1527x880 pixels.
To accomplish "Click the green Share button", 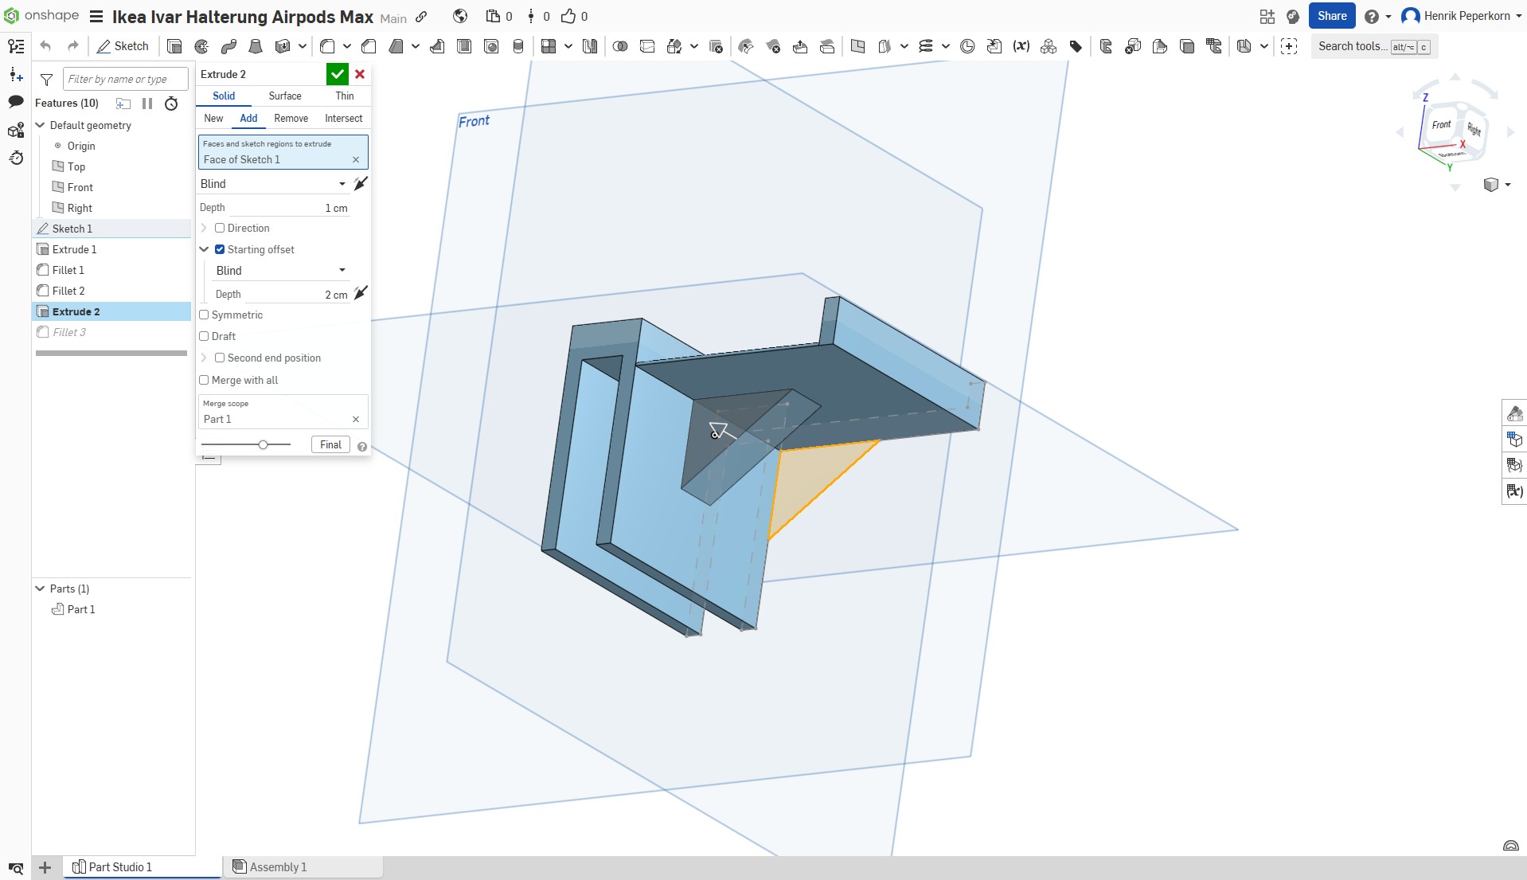I will tap(1331, 15).
